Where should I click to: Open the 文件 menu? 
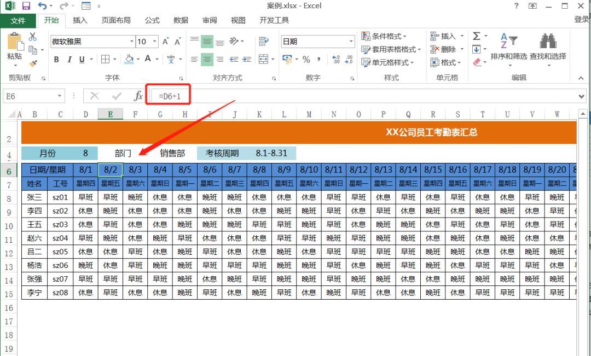18,21
